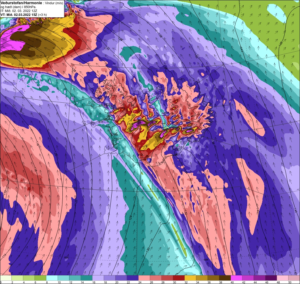Screen dimensions: 300x284
Task: Click the 'Vindur (m/s)' label
Action: point(54,3)
